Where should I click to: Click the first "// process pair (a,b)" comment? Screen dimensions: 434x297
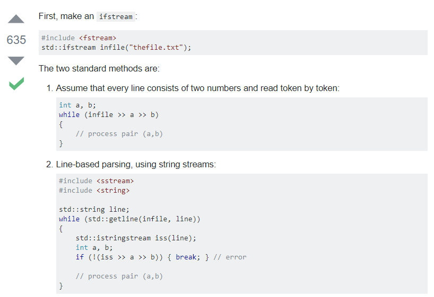pyautogui.click(x=119, y=134)
